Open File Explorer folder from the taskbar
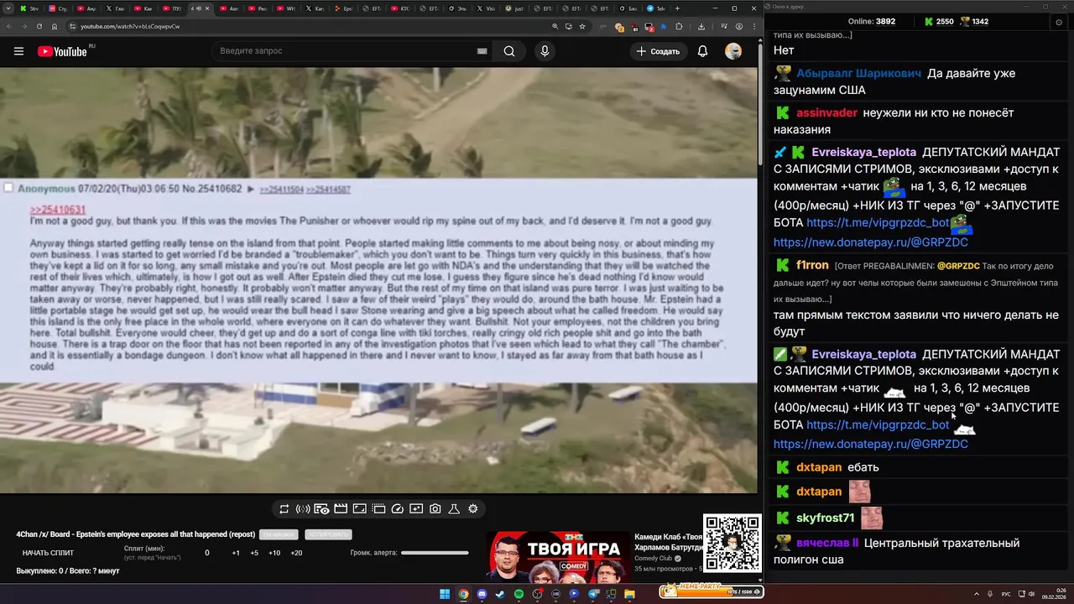The width and height of the screenshot is (1074, 604). (x=629, y=594)
